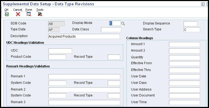
Task: Click the Display Mode search magnifier
Action: pos(123,24)
